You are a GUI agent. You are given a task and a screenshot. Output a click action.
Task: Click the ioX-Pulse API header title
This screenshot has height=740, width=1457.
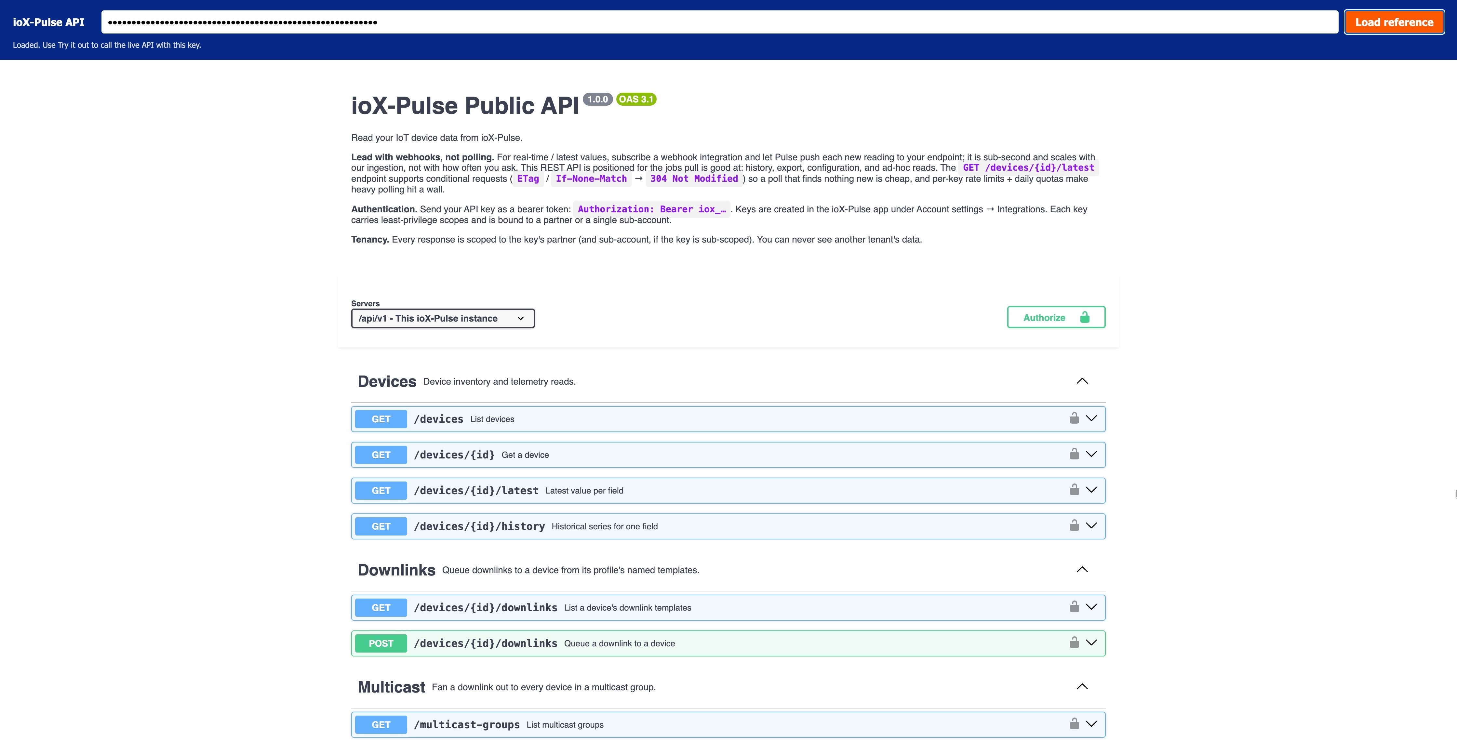click(49, 22)
